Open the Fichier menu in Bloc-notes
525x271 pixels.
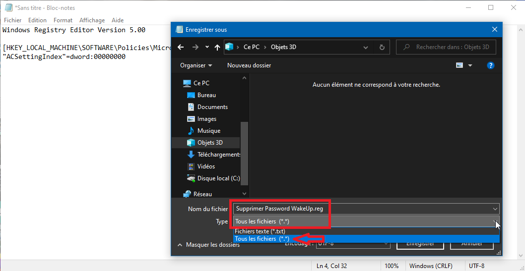coord(13,20)
